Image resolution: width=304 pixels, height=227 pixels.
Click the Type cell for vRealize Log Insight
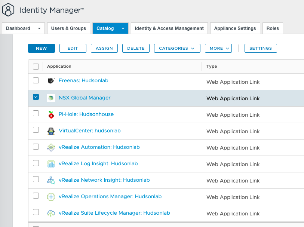233,165
